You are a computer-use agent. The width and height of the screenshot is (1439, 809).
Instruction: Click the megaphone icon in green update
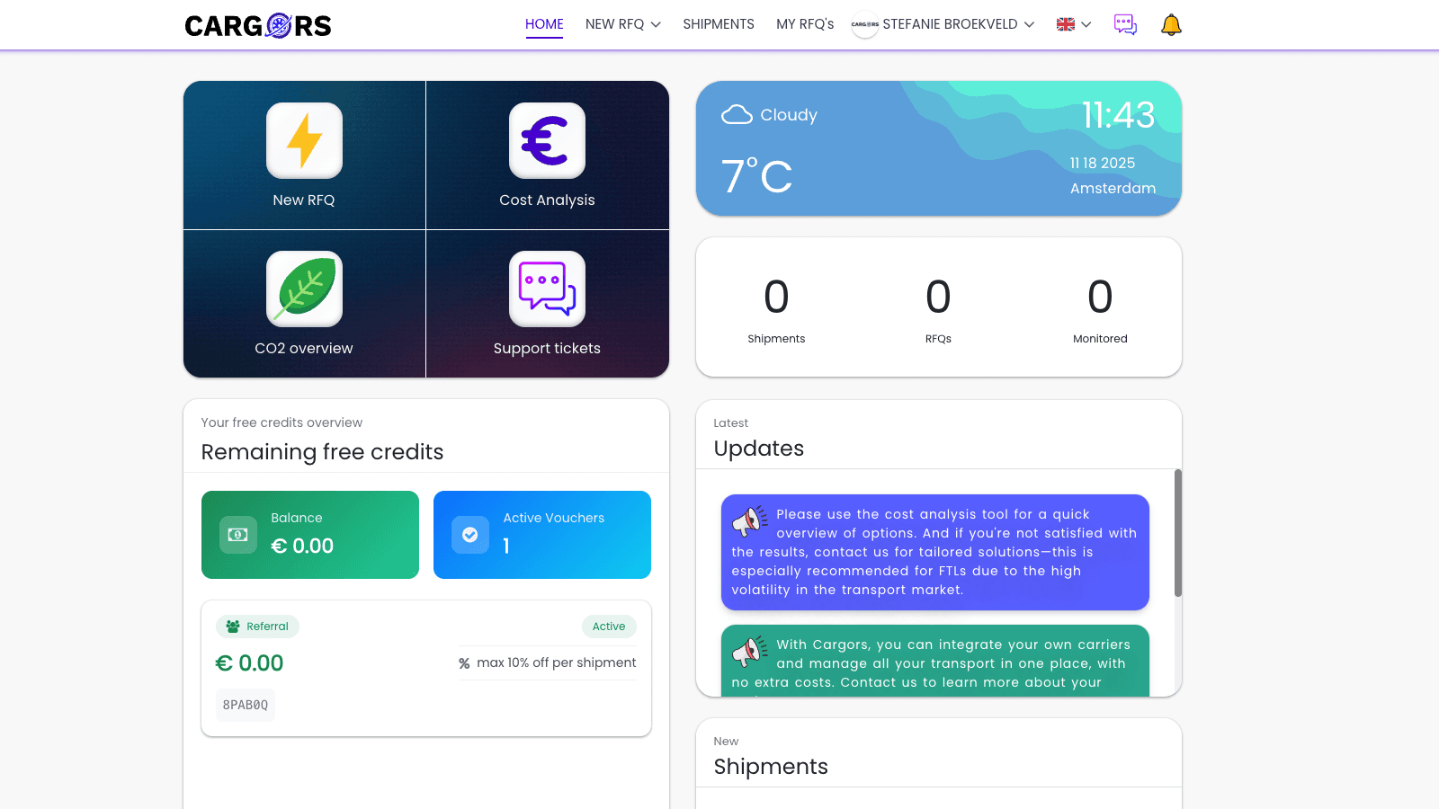pos(749,650)
